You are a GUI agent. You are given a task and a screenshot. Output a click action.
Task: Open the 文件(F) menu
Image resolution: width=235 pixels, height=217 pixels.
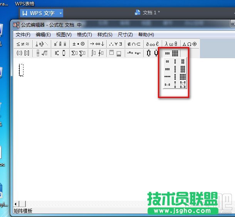coord(23,35)
